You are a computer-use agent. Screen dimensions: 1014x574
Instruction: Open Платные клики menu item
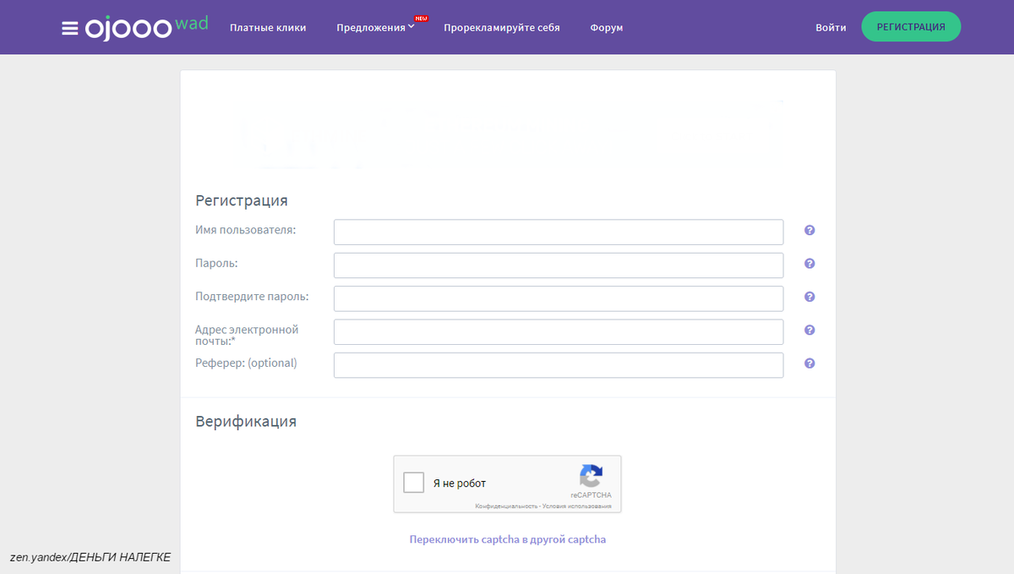point(268,28)
